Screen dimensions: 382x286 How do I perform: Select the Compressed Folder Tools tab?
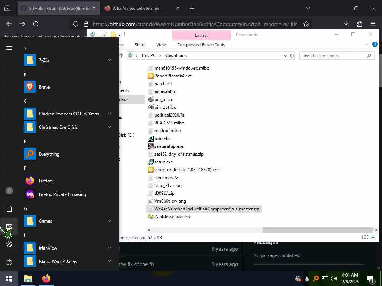201,45
